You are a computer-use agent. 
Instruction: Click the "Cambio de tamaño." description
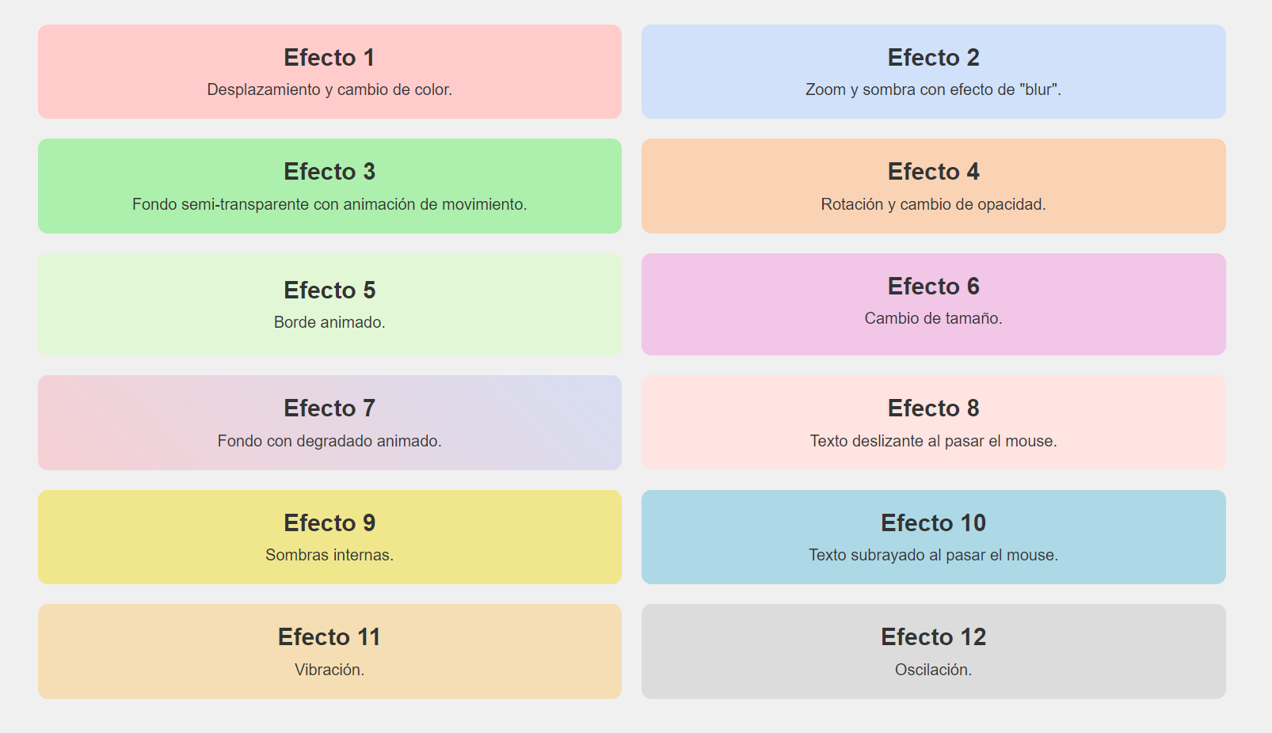934,318
